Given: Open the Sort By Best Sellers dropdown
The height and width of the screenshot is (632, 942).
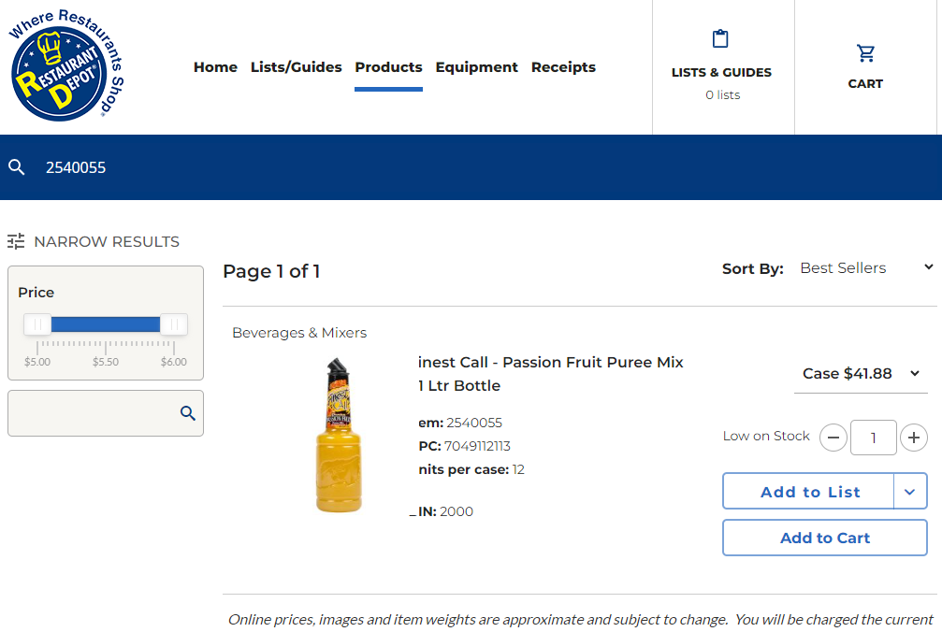Looking at the screenshot, I should click(x=866, y=267).
